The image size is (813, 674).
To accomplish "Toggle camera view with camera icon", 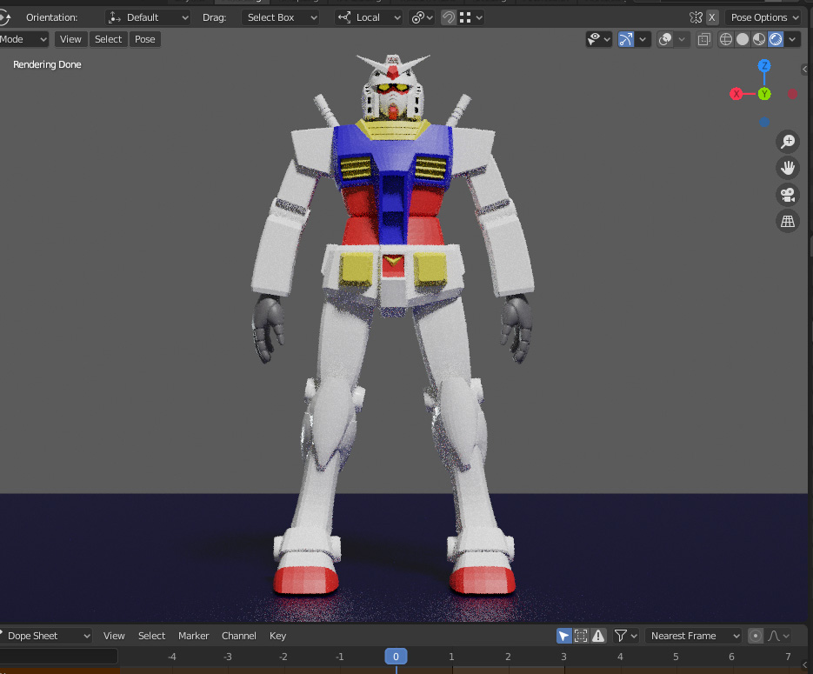I will [788, 195].
